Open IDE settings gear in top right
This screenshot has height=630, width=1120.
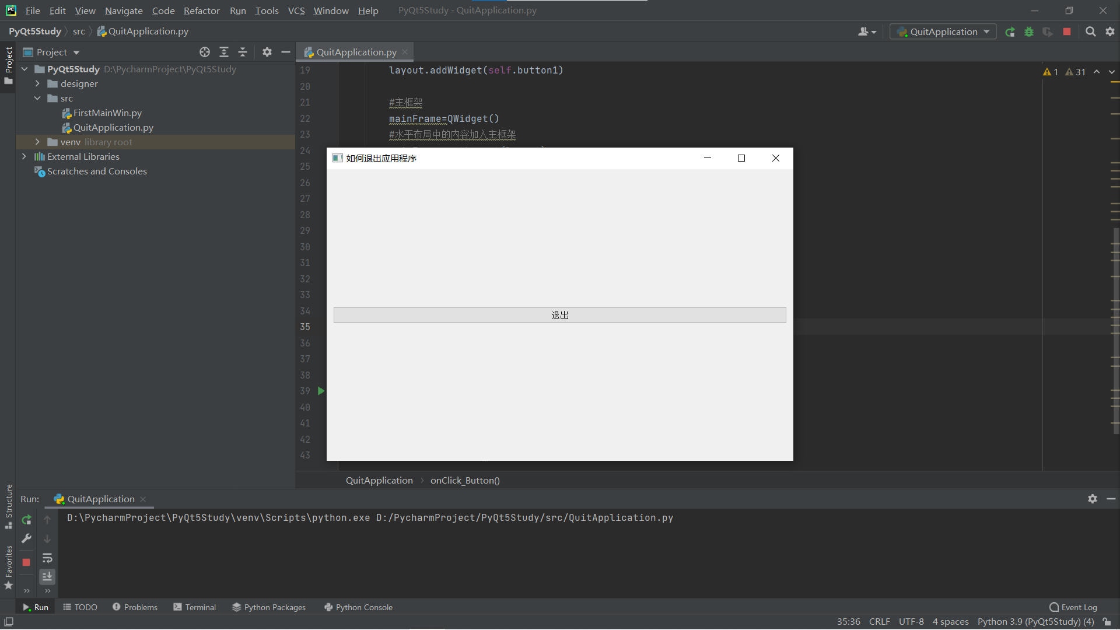[x=1110, y=32]
